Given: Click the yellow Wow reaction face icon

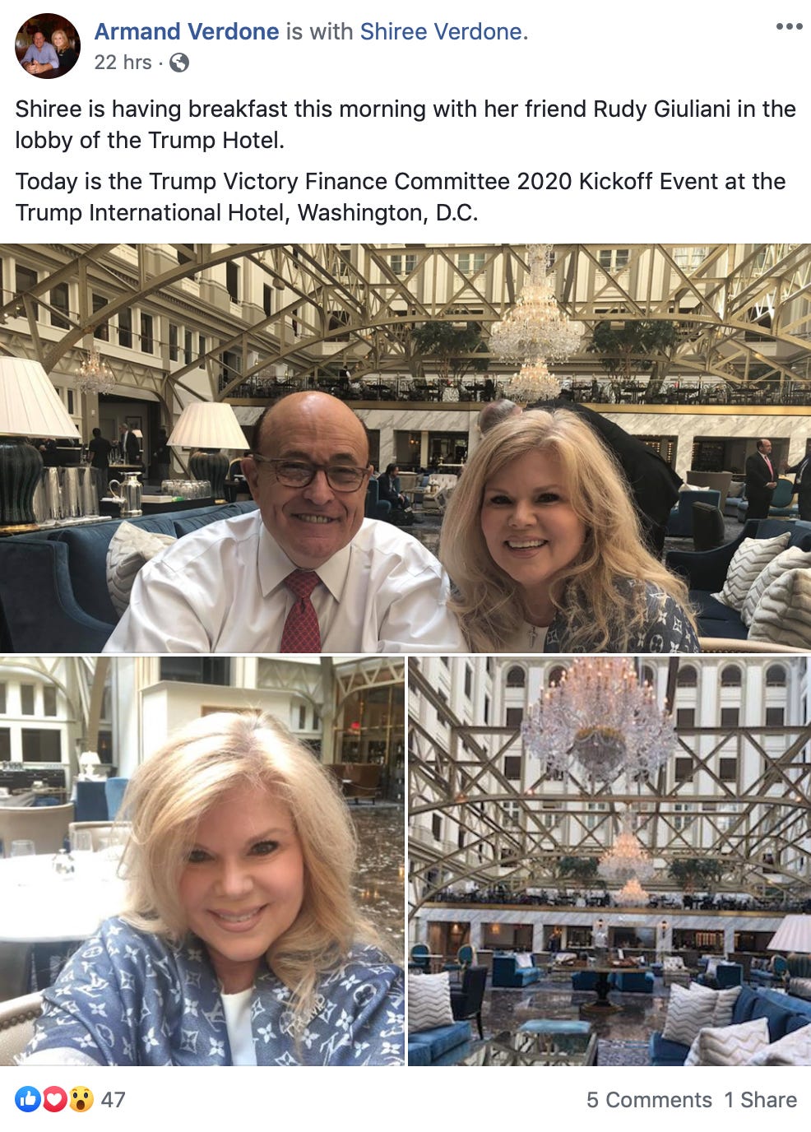Looking at the screenshot, I should [81, 1099].
